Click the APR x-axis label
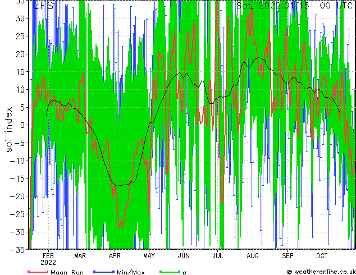 coord(115,256)
